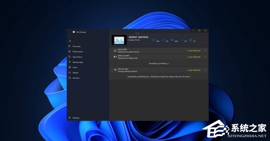
Task: Select Startup apps in the sidebar
Action: point(76,62)
